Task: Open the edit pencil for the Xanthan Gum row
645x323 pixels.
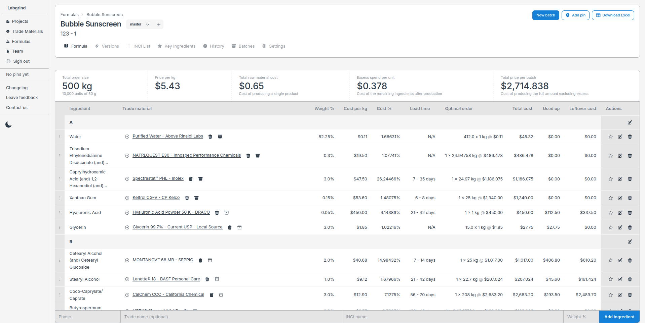Action: pyautogui.click(x=620, y=198)
